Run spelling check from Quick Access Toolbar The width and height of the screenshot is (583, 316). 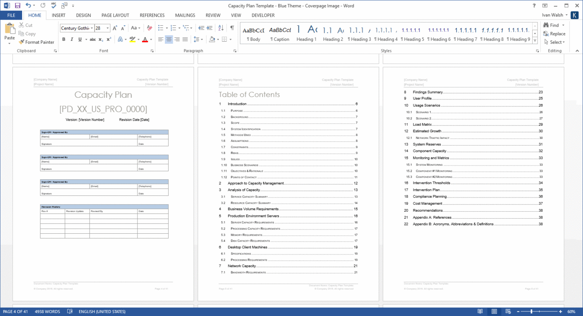pyautogui.click(x=53, y=5)
